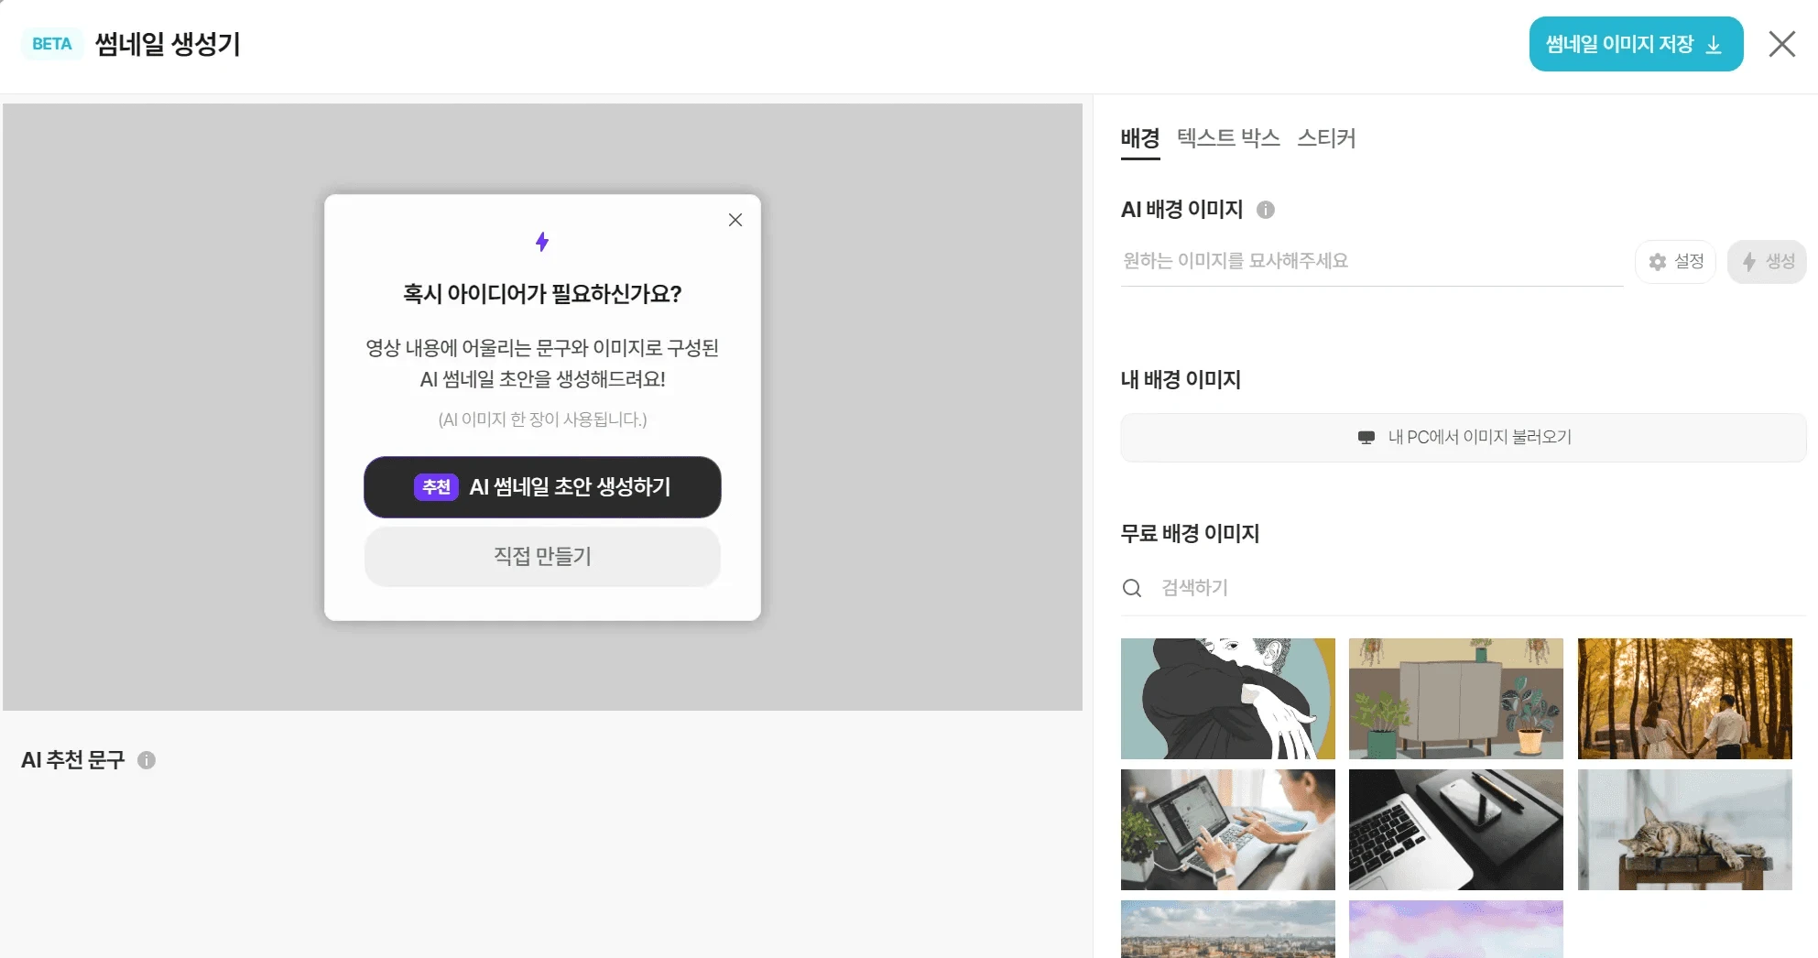1818x958 pixels.
Task: Pick the pastel purple clouds background
Action: click(1456, 929)
